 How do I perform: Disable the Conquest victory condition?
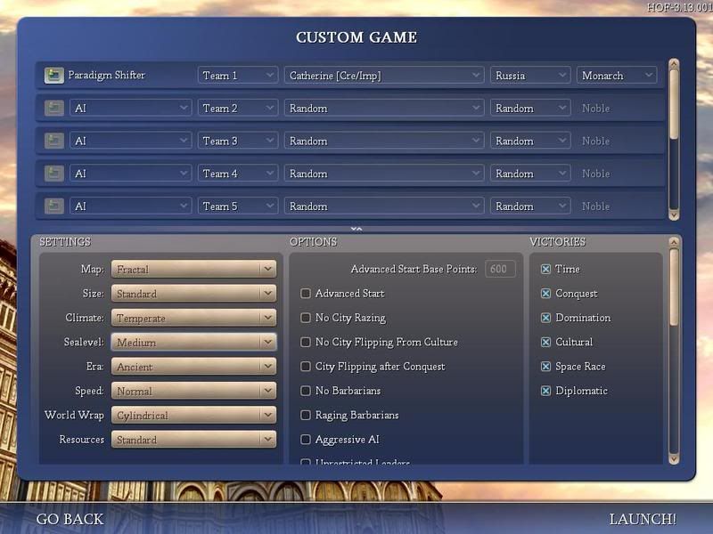tap(545, 294)
